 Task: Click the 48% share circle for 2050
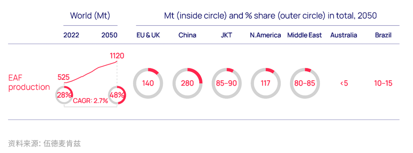[x=117, y=95]
